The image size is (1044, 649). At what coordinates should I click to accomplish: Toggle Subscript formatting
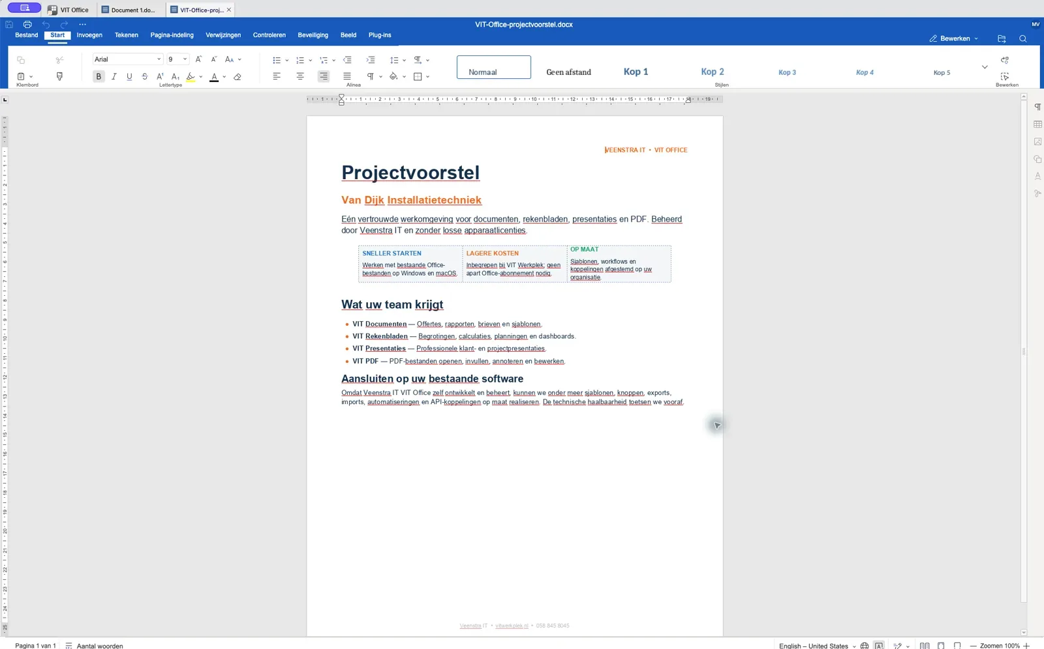point(176,77)
